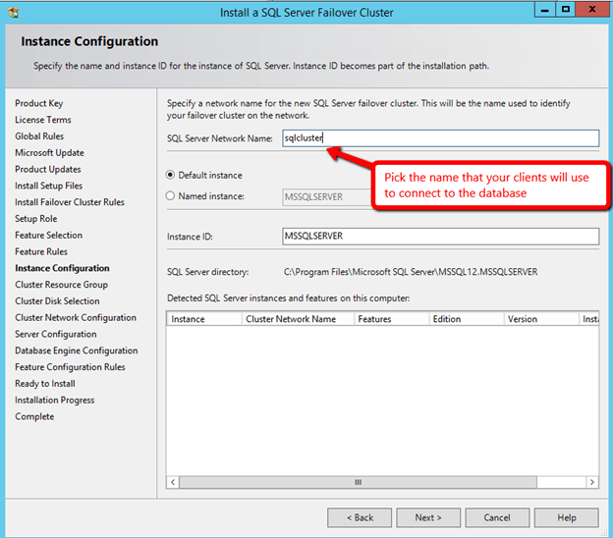Viewport: 613px width, 538px height.
Task: Click the Instance ID text field
Action: pos(439,237)
